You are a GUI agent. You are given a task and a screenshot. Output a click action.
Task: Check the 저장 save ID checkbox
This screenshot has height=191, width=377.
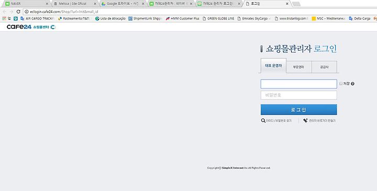point(341,83)
